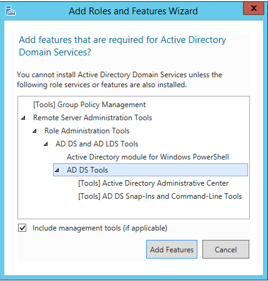Click the empty area below the features tree
268x281 pixels.
point(133,210)
